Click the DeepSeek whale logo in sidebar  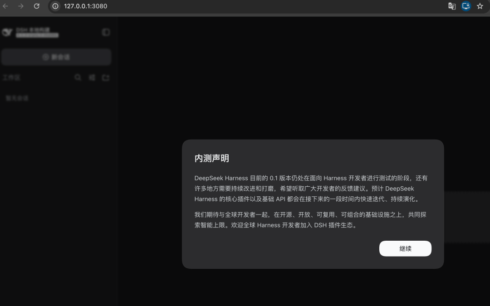click(x=7, y=32)
